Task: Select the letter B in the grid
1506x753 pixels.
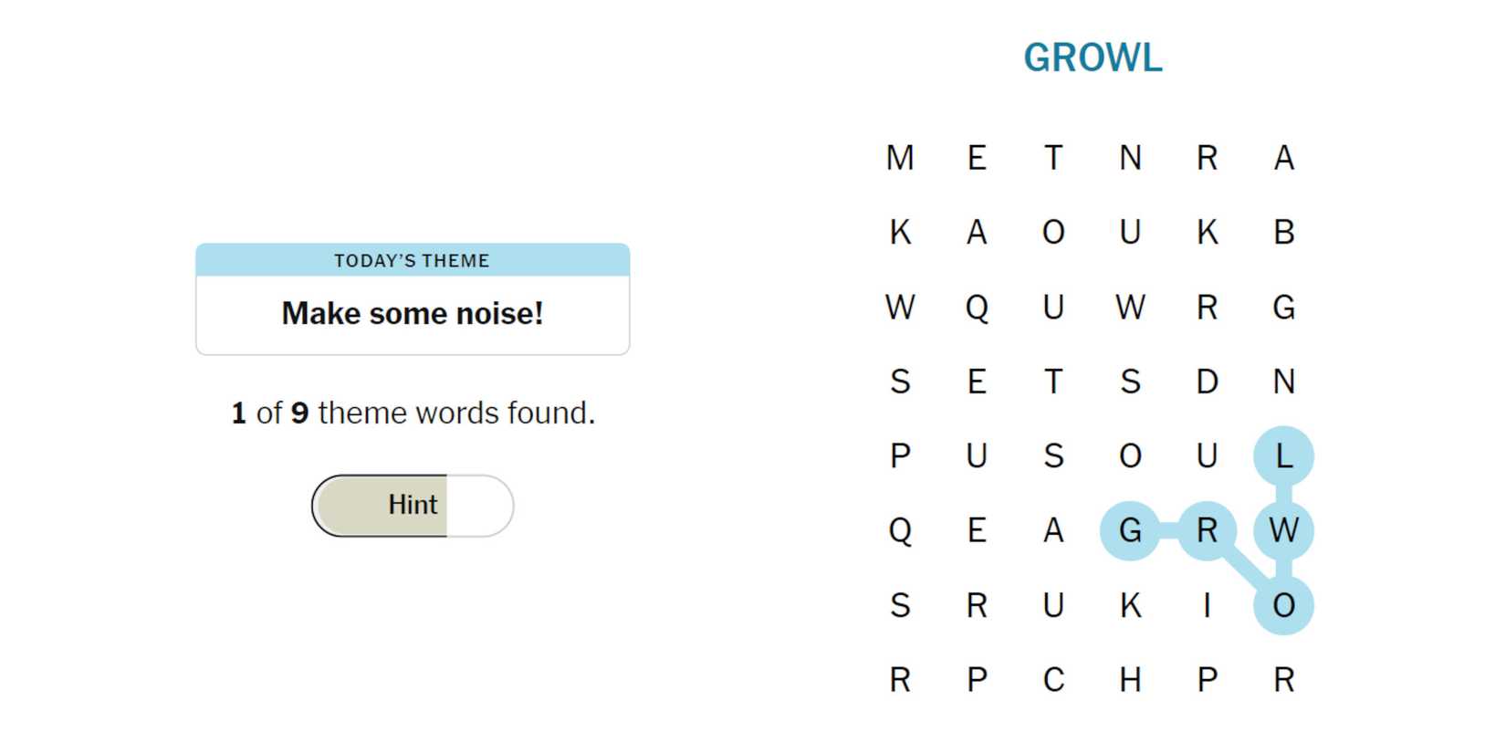Action: [x=1283, y=233]
